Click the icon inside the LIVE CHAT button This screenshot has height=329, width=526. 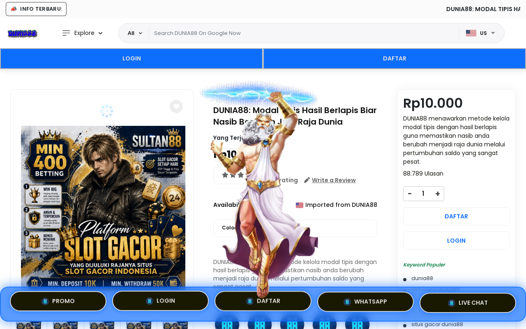[x=452, y=303]
